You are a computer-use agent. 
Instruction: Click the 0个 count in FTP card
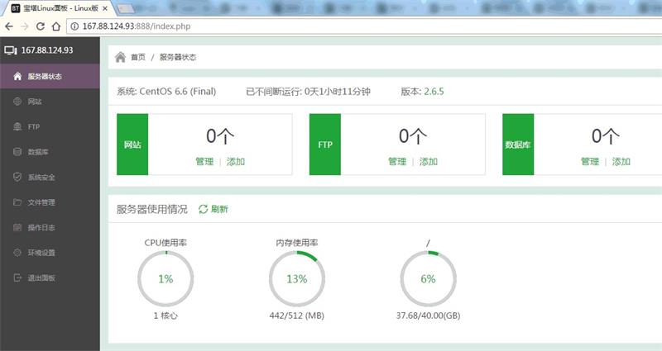[413, 136]
